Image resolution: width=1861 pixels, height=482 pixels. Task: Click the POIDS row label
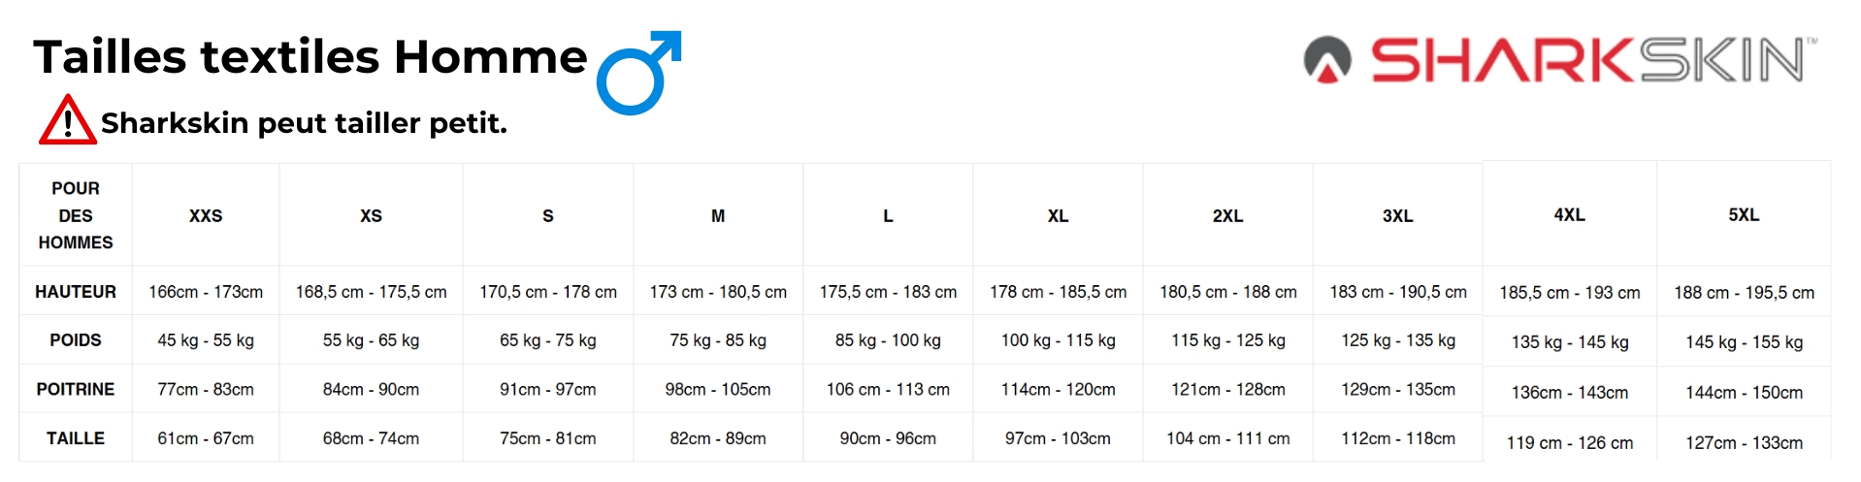(76, 339)
